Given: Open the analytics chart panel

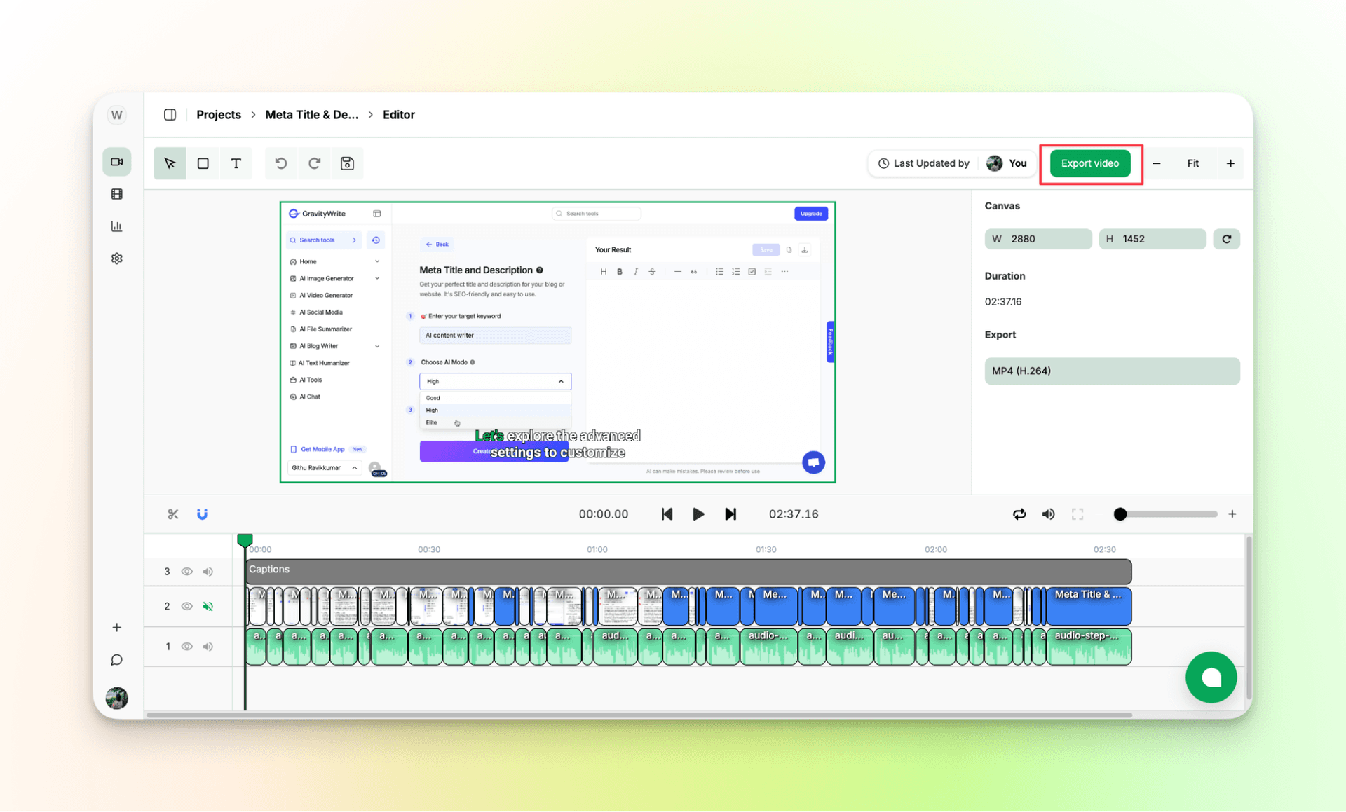Looking at the screenshot, I should tap(116, 226).
